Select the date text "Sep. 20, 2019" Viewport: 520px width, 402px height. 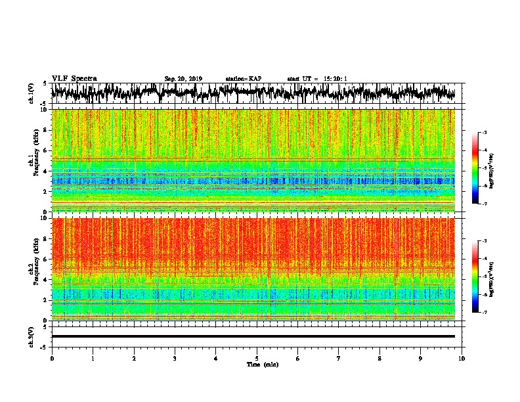point(183,79)
